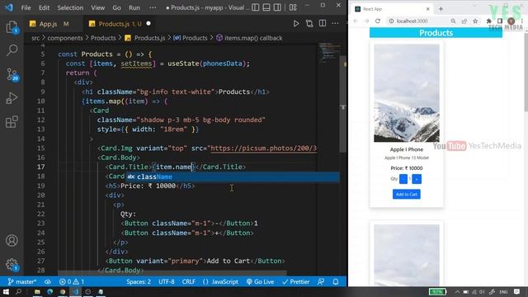528x297 pixels.
Task: Open new browser tab with plus
Action: 441,9
